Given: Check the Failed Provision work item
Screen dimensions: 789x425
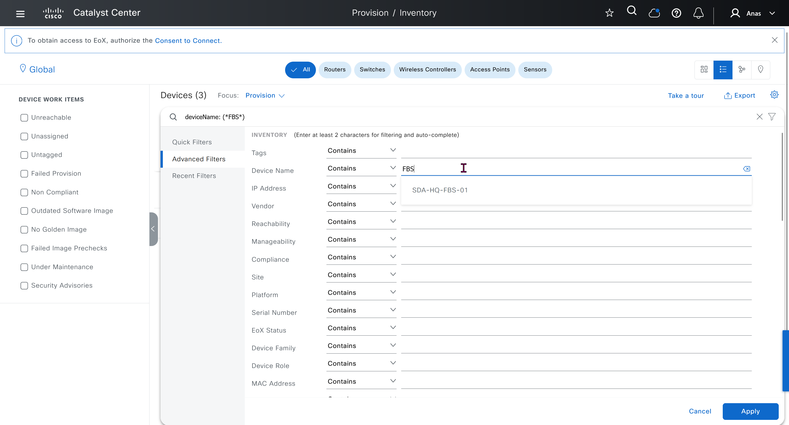Looking at the screenshot, I should [24, 174].
